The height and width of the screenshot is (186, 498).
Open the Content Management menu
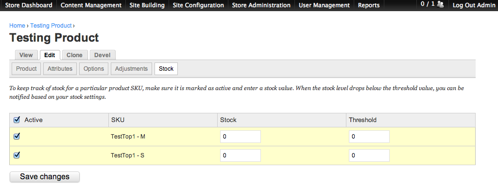point(91,5)
